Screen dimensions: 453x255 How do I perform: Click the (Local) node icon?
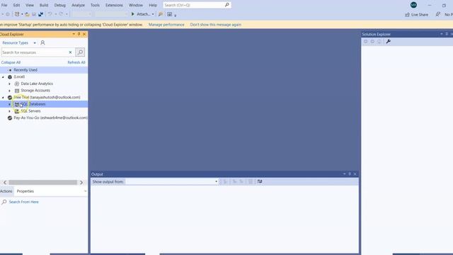(10, 77)
